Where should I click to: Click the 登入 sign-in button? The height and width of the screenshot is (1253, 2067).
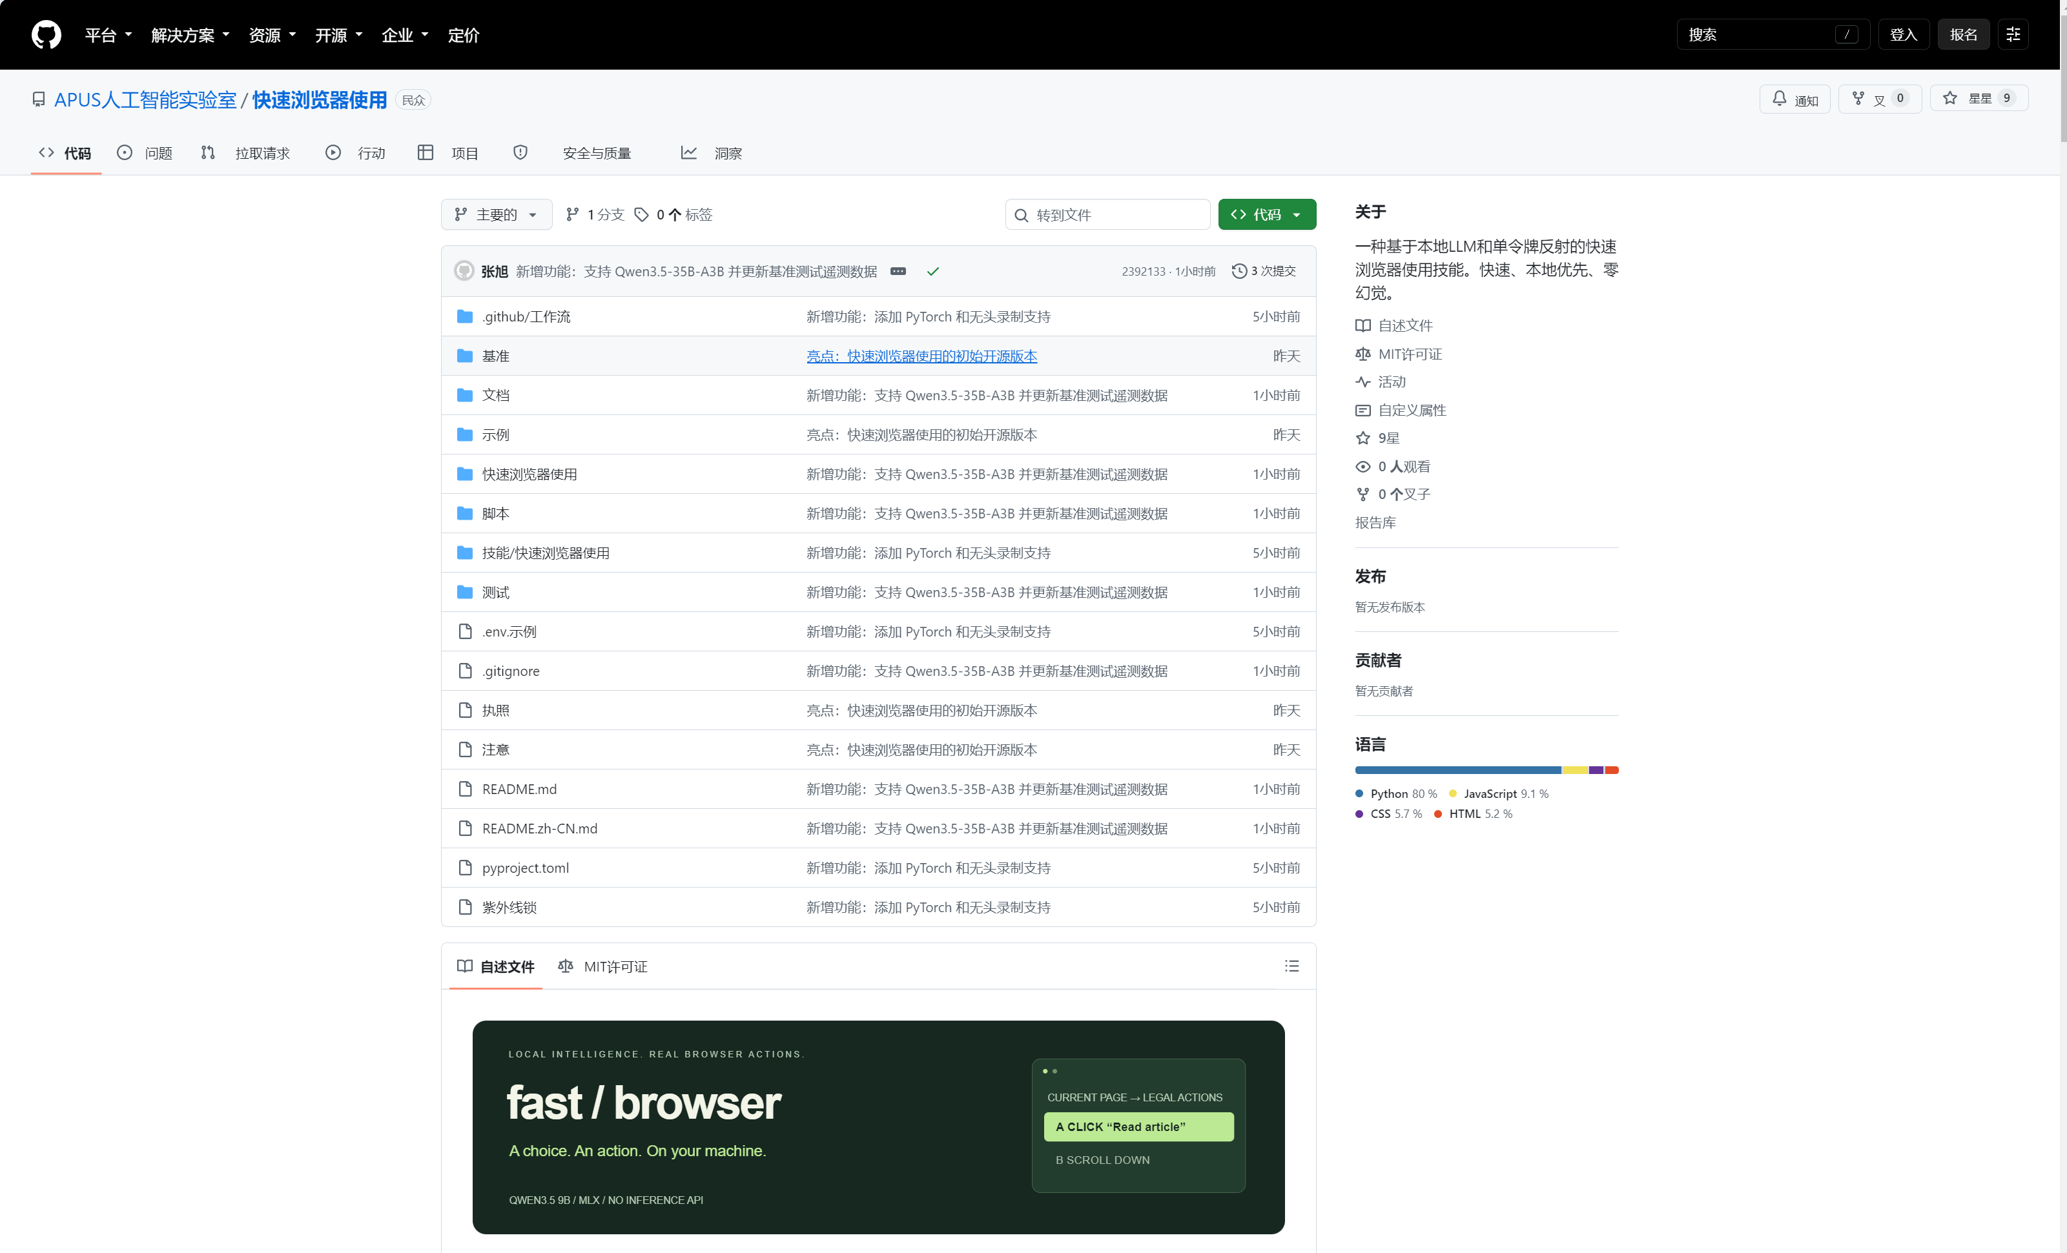click(1904, 34)
